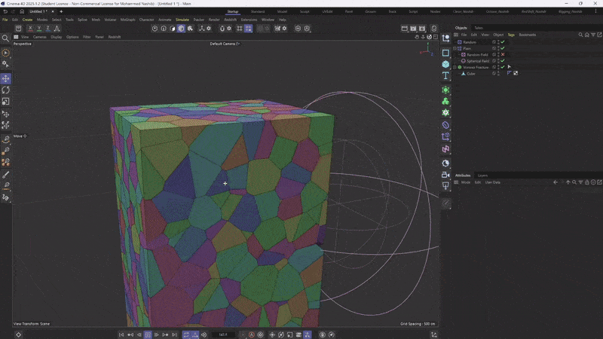Collapse the Voronoi Fracture hierarchy
The height and width of the screenshot is (339, 603).
(455, 67)
